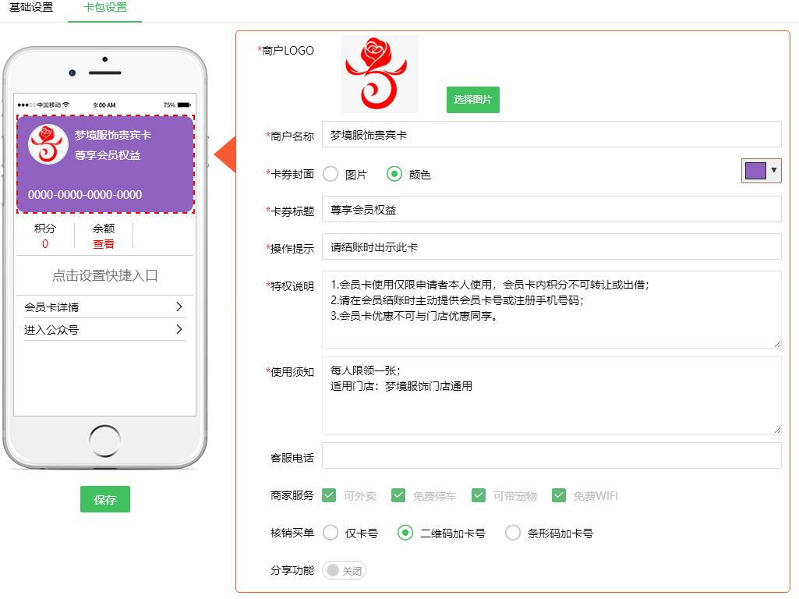The image size is (799, 599).
Task: Toggle the 可外卖 checkbox
Action: (x=329, y=495)
